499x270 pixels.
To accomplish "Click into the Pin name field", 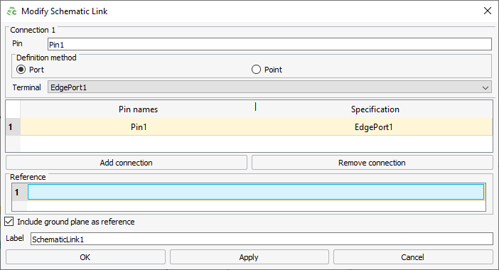I will [x=269, y=44].
